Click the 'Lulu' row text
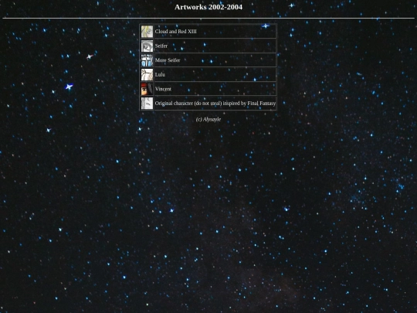 click(x=160, y=74)
